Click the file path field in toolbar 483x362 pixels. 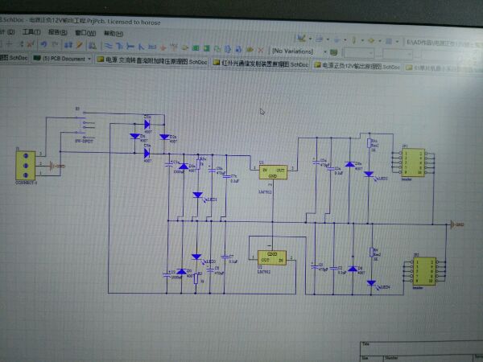pyautogui.click(x=444, y=43)
